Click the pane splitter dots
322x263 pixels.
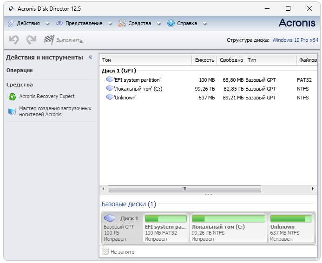(x=208, y=194)
